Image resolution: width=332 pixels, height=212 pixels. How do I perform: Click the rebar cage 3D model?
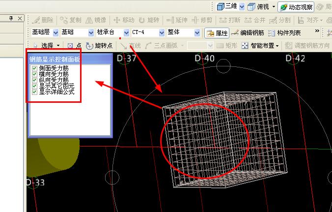click(x=224, y=140)
